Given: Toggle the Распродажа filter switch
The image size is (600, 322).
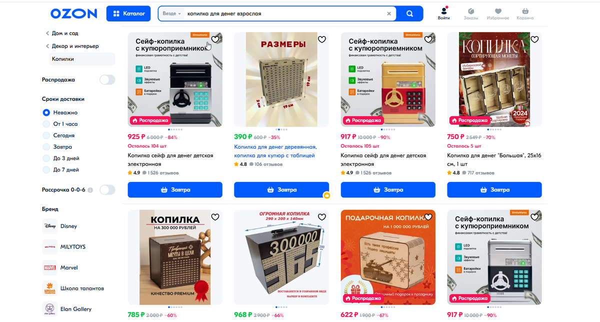Looking at the screenshot, I should 107,79.
